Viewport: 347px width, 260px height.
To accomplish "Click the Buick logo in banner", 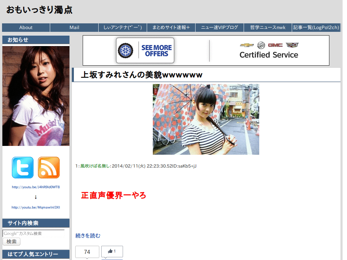I will pos(261,45).
